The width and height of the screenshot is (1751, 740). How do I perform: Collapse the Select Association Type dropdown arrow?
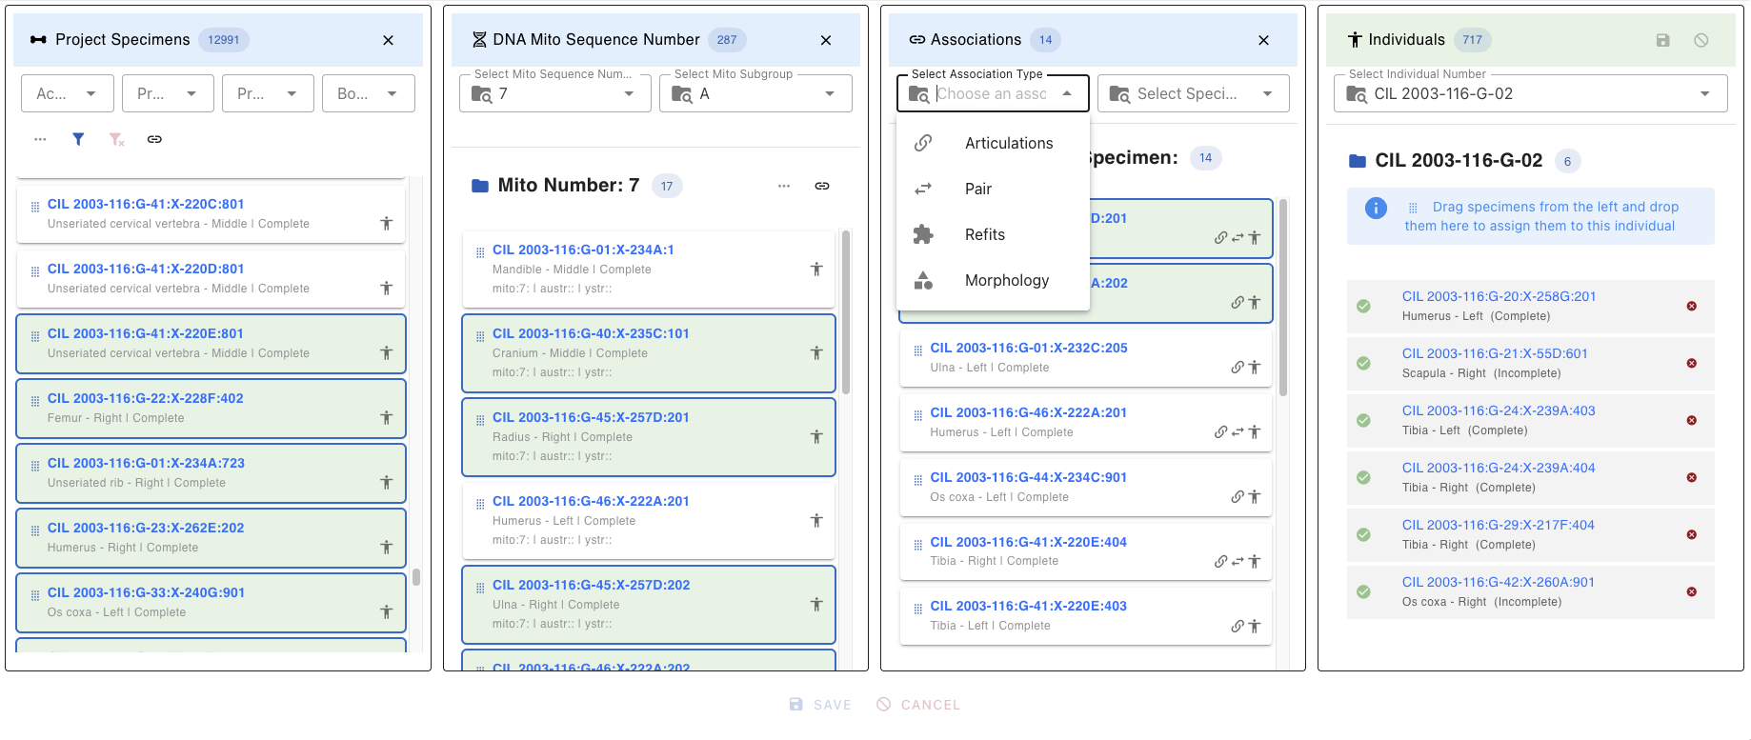coord(1067,93)
